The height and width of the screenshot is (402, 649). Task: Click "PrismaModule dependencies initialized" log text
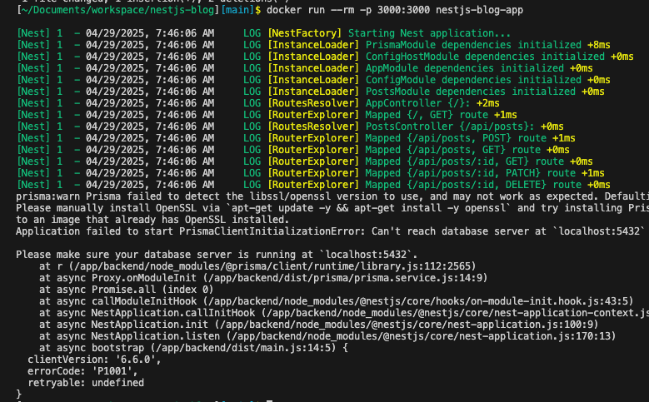[473, 45]
